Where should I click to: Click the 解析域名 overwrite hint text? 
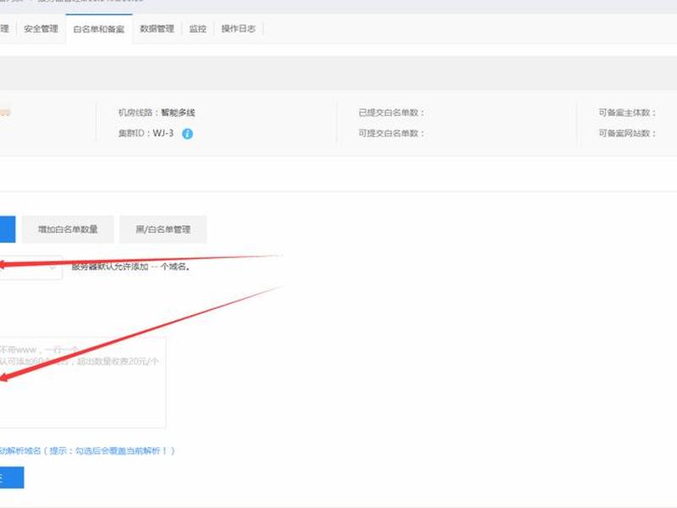87,451
